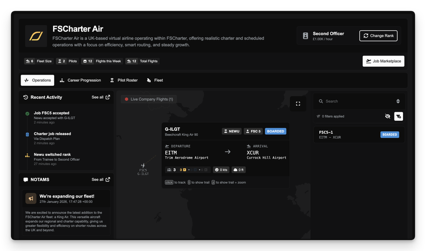
Task: Click the G-ILGT aircraft marker on map
Action: click(143, 165)
